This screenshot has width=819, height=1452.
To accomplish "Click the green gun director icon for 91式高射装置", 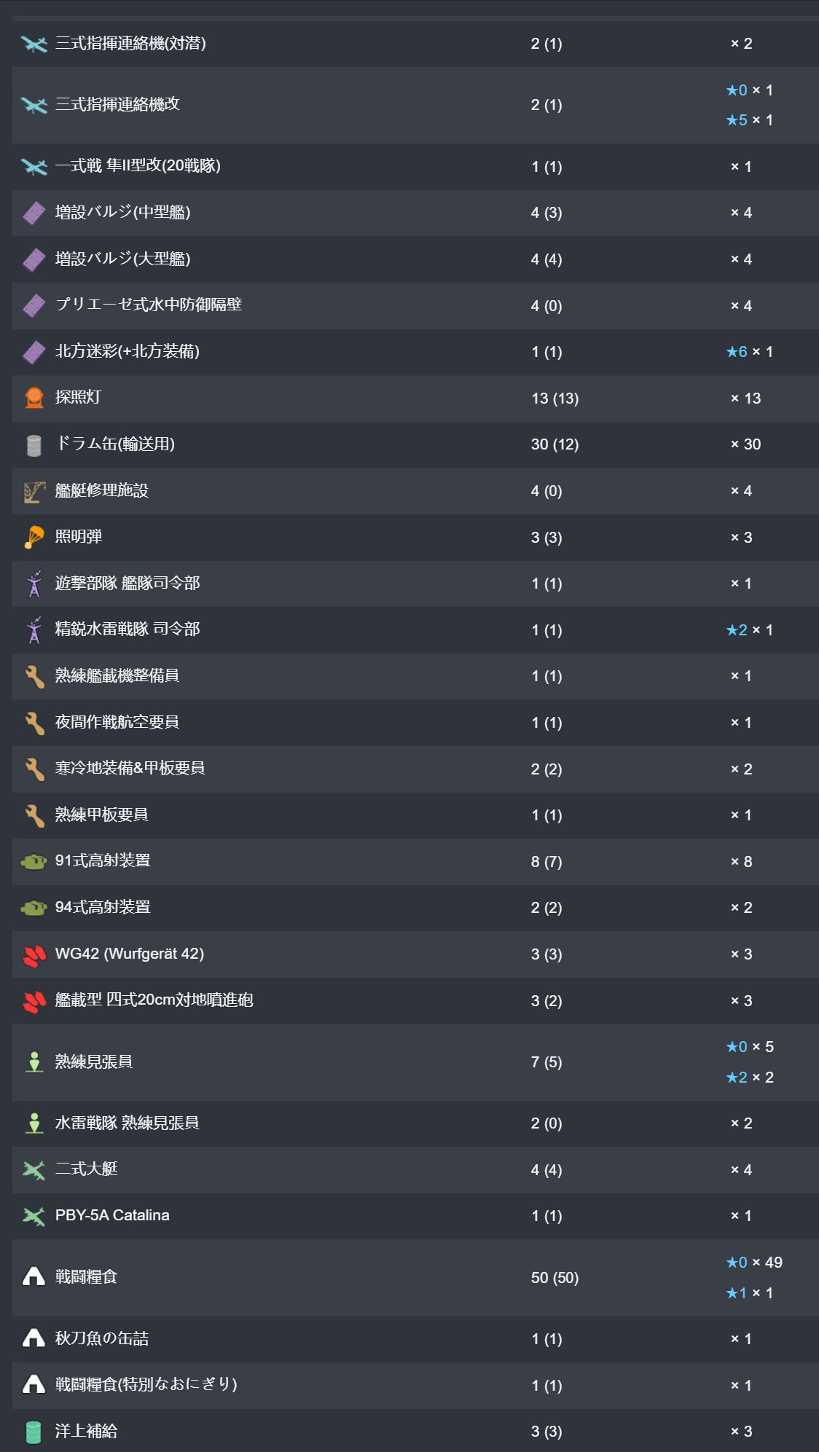I will (x=34, y=861).
